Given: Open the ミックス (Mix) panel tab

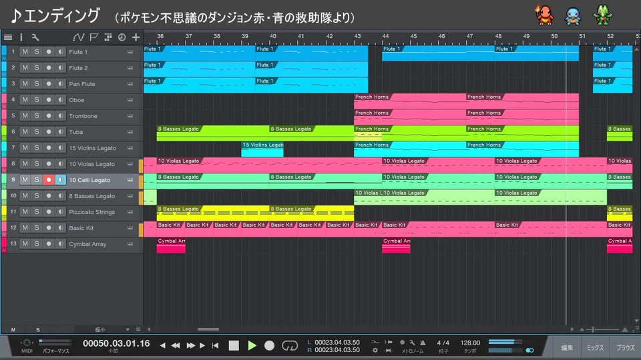Looking at the screenshot, I should pos(595,347).
